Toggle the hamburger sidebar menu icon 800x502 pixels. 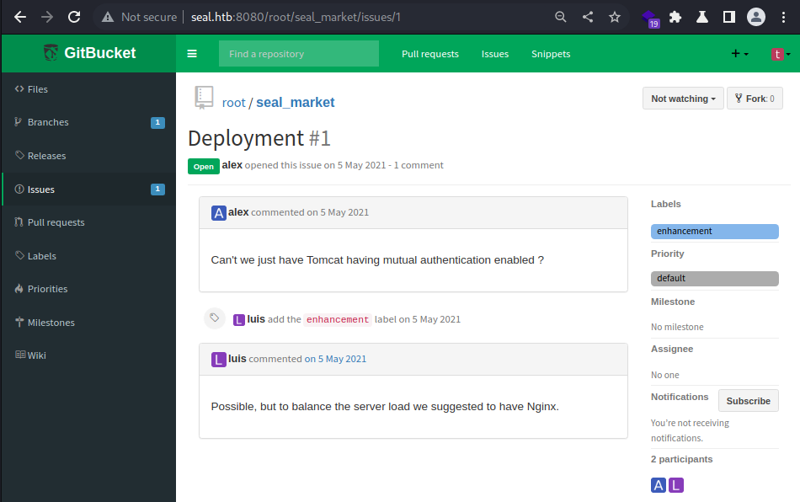click(192, 54)
